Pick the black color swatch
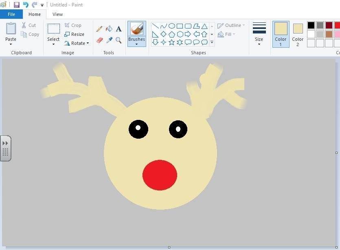 311,25
